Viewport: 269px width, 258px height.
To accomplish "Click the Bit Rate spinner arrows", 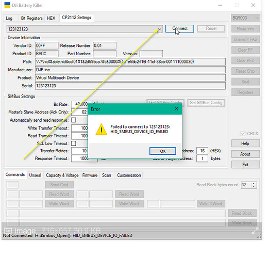I will click(x=95, y=102).
